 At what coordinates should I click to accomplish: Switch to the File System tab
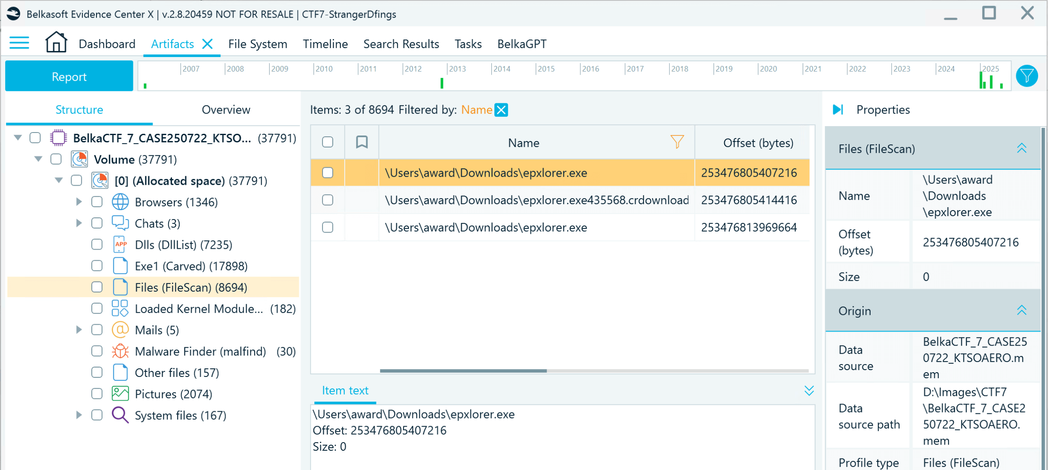pos(258,44)
